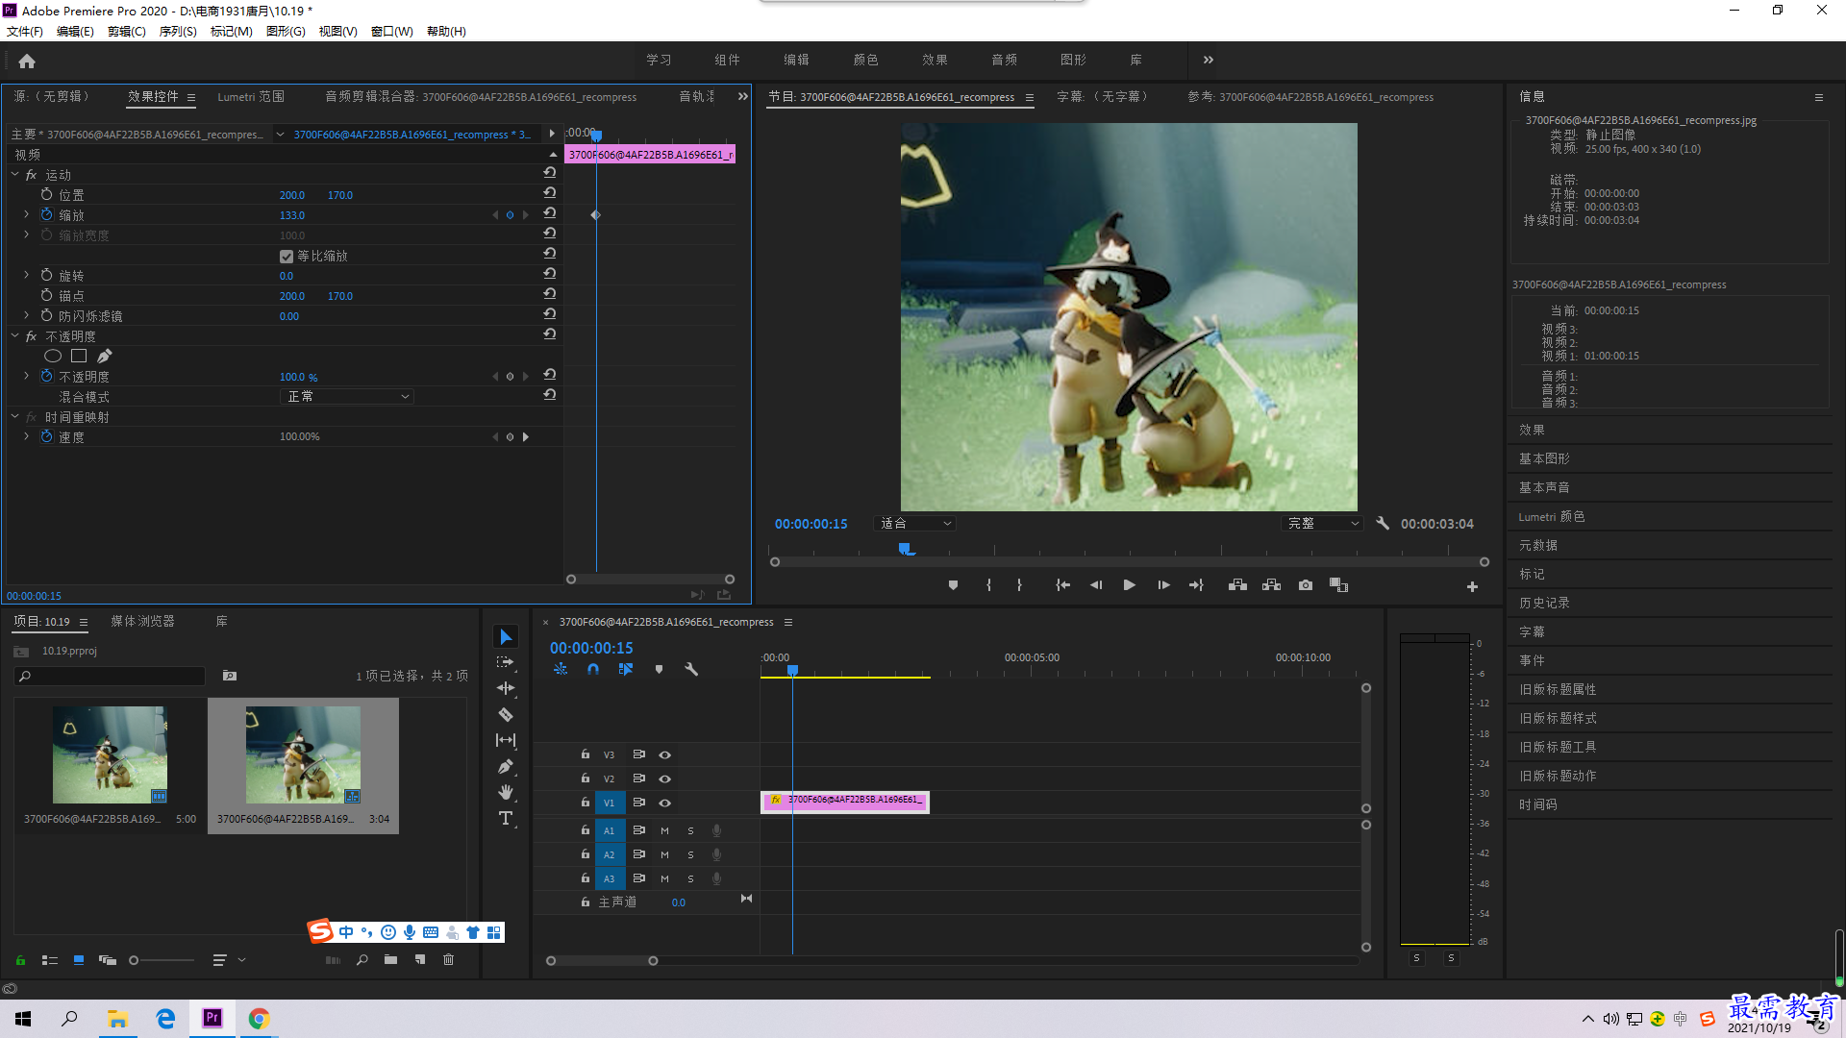Image resolution: width=1846 pixels, height=1038 pixels.
Task: Toggle V1 track output eye
Action: point(664,803)
